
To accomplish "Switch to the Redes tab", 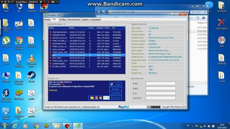I will pyautogui.click(x=47, y=19).
